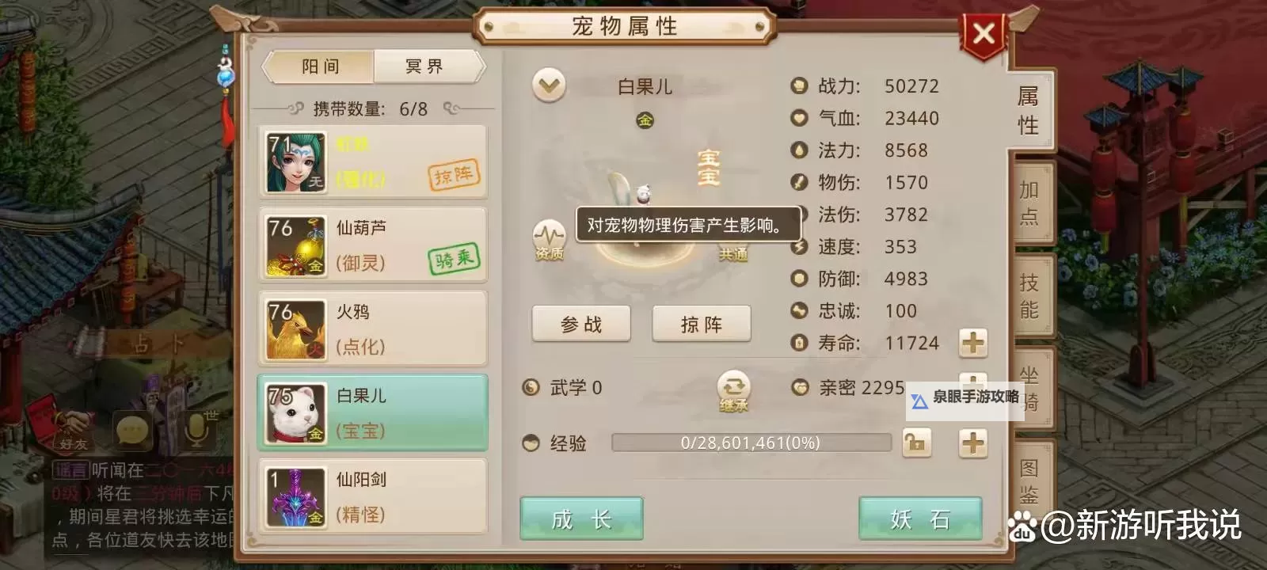This screenshot has height=570, width=1267.
Task: Open the 技能 side tab
Action: coord(1029,295)
